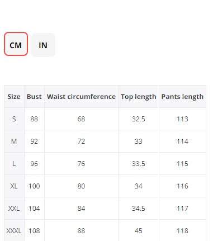The image size is (213, 241).
Task: Click pants length 113 in S row
Action: point(182,119)
